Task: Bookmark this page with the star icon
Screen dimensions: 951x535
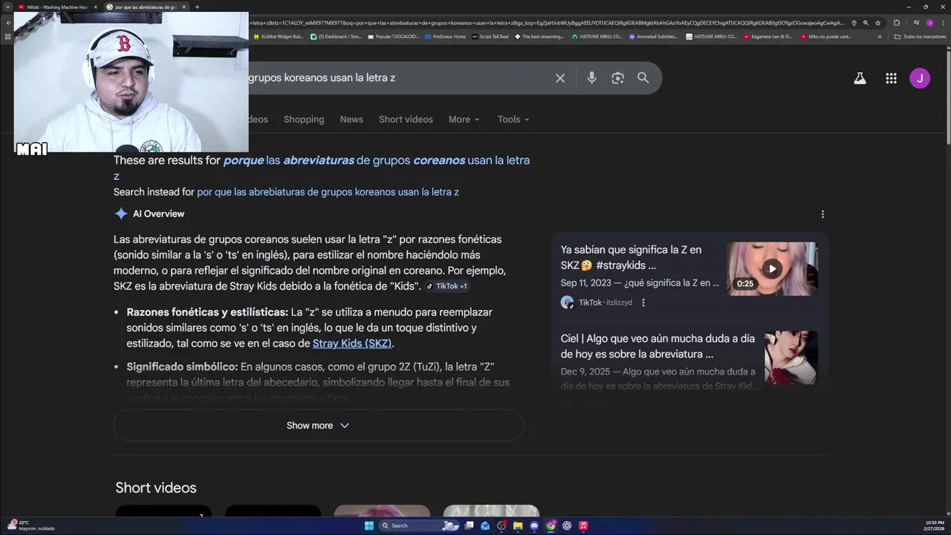Action: [x=877, y=23]
